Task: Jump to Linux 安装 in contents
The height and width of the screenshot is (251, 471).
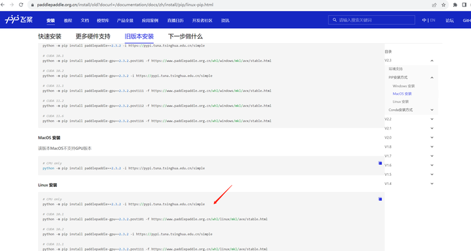Action: (x=400, y=101)
